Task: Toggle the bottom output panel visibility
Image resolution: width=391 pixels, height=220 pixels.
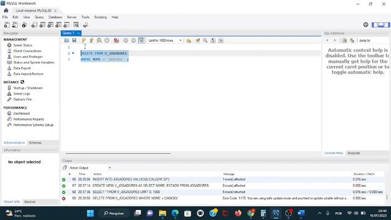Action: click(x=381, y=24)
